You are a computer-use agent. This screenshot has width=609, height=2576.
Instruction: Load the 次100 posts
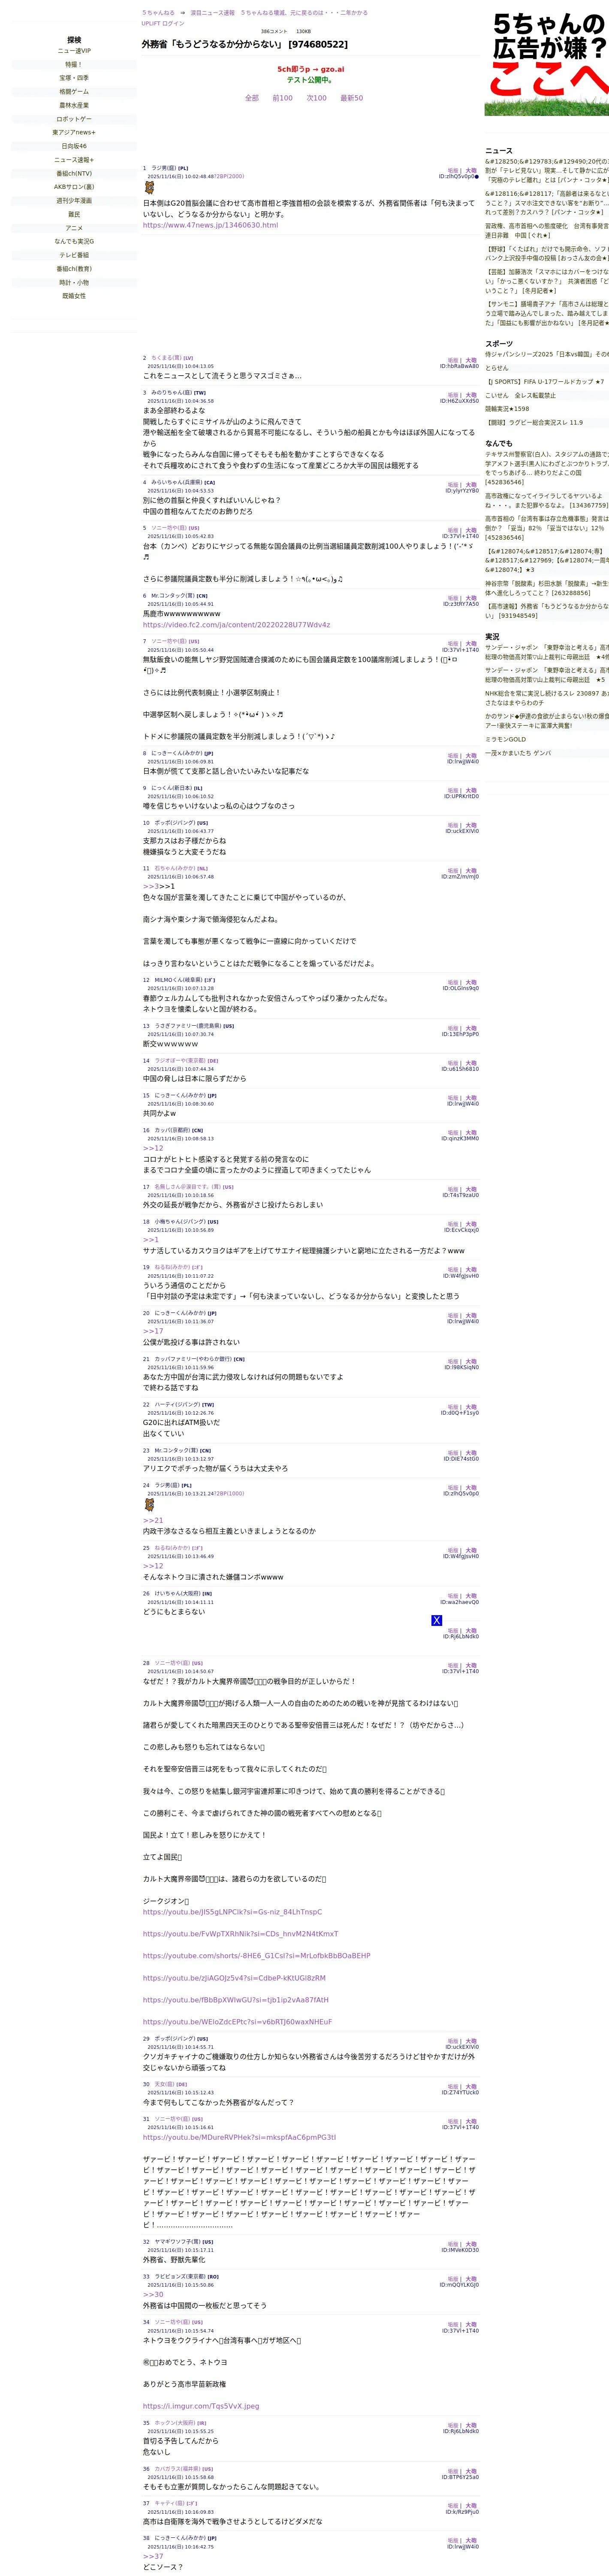point(317,98)
